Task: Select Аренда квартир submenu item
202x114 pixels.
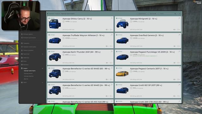Action: (29, 76)
